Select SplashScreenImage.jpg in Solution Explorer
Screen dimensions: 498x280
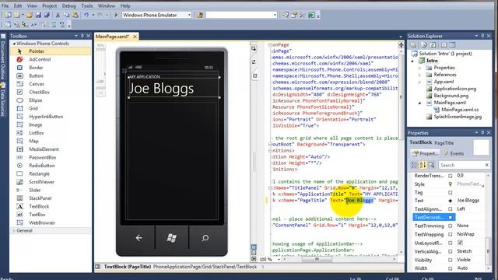tap(458, 117)
